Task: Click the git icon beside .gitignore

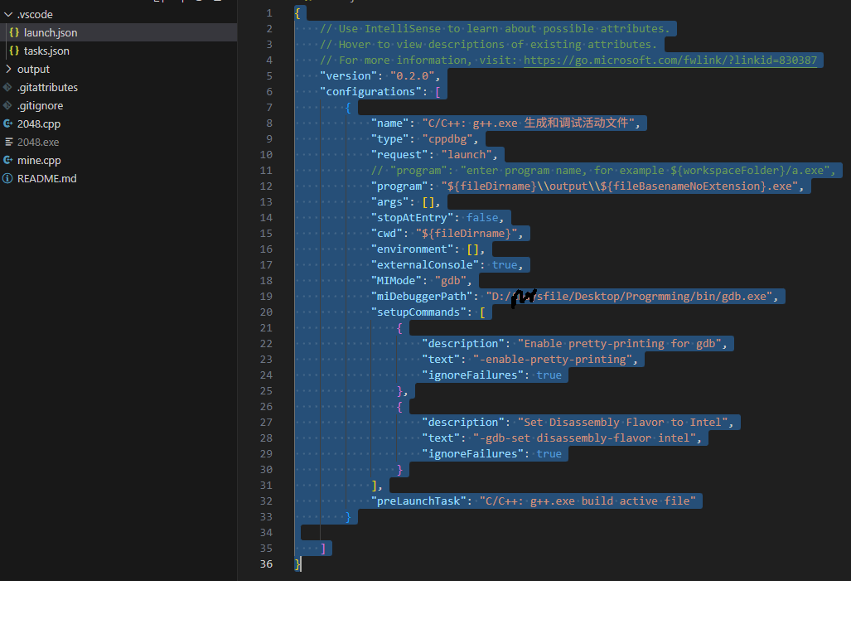Action: tap(7, 106)
